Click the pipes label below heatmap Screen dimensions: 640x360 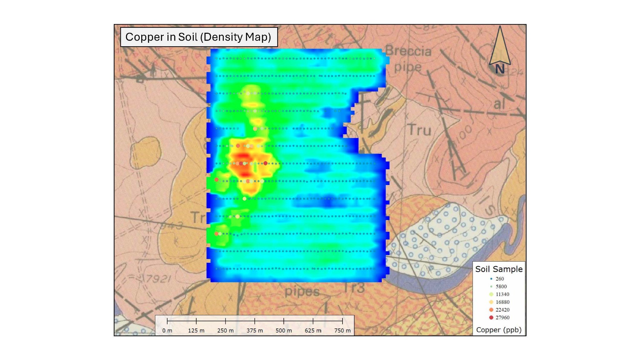302,292
